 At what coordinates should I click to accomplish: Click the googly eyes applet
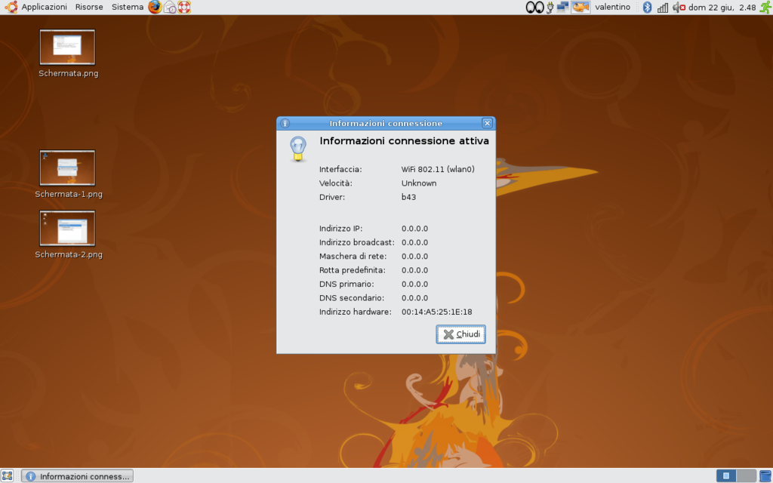click(534, 8)
